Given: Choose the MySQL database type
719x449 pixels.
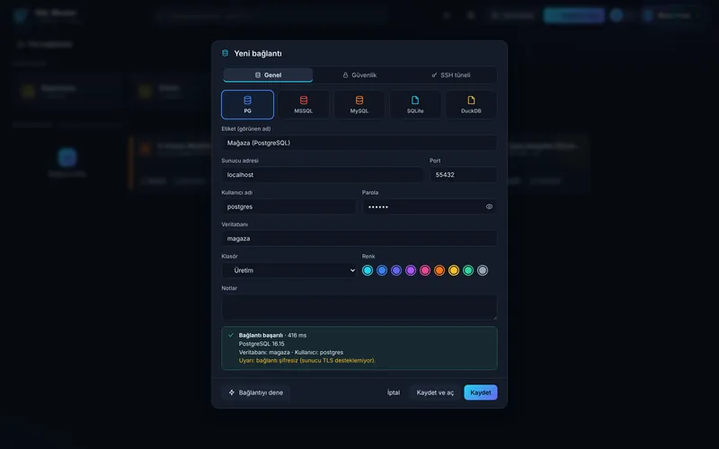Looking at the screenshot, I should (359, 104).
